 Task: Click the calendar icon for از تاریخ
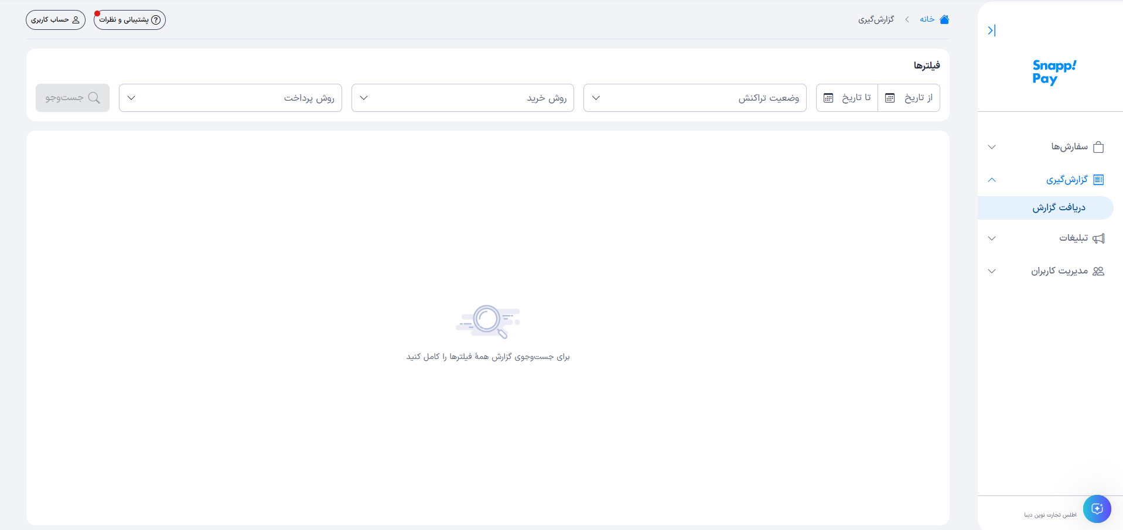(x=890, y=98)
